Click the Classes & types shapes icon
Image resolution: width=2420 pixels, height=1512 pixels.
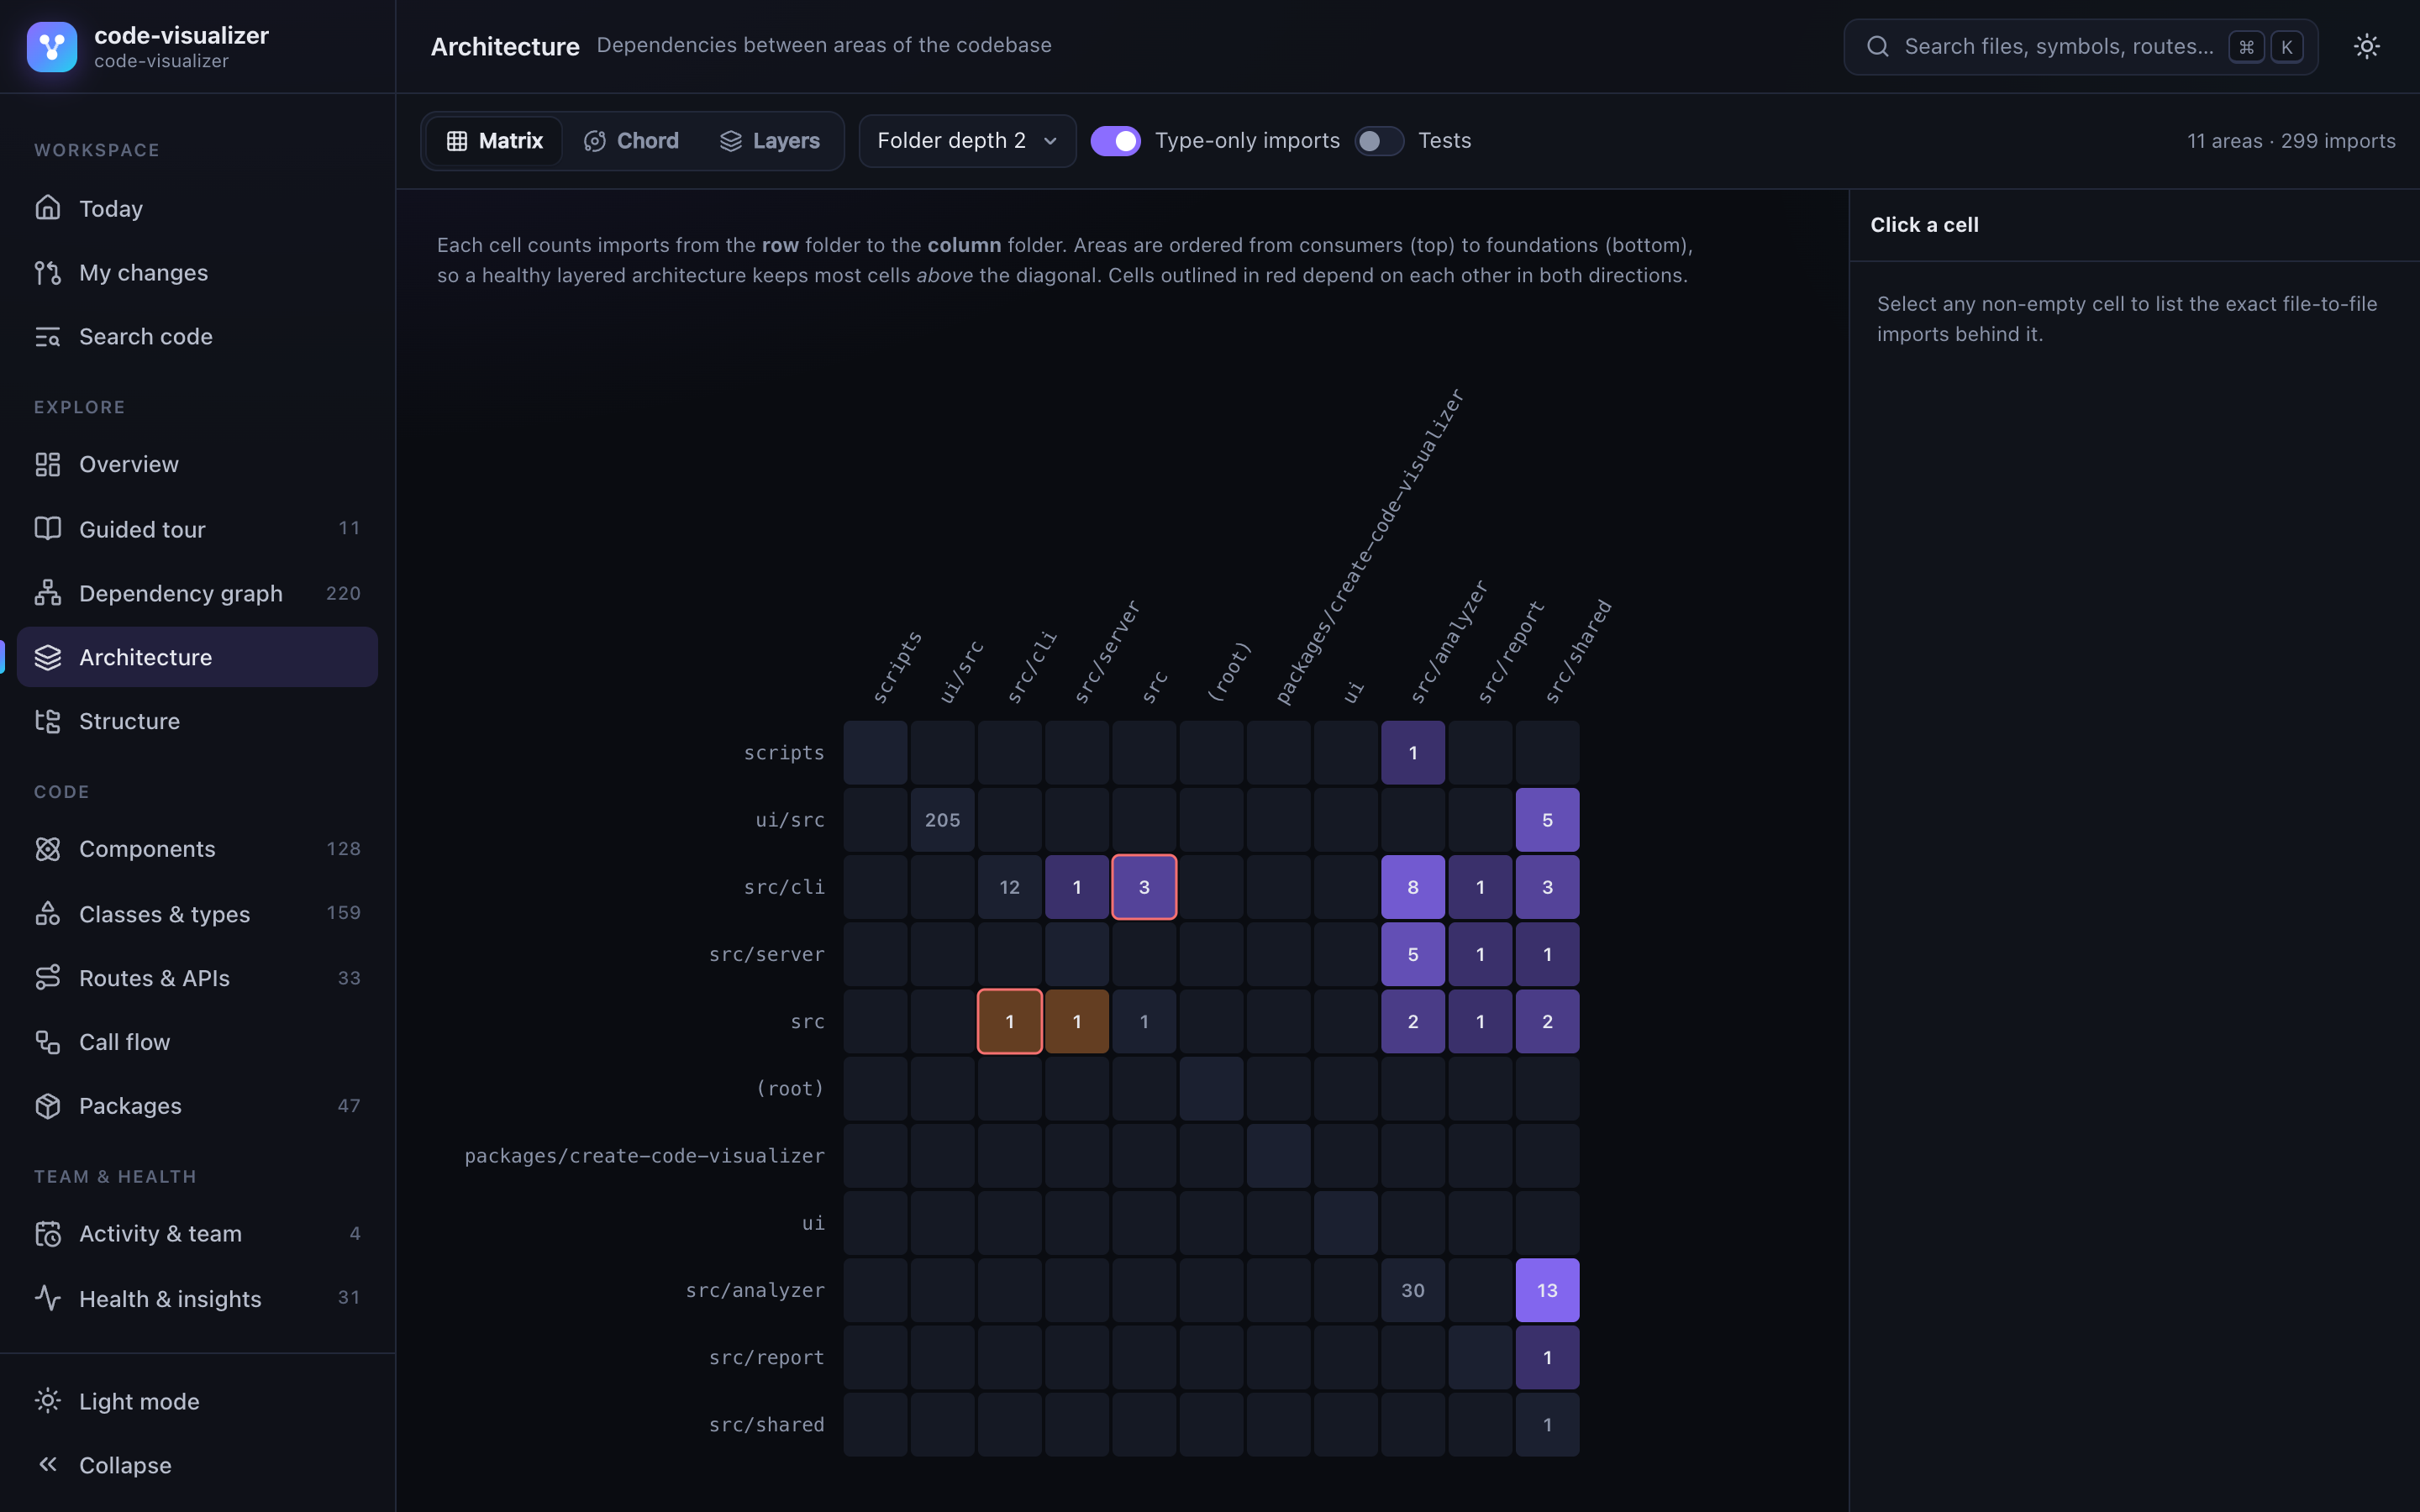pyautogui.click(x=48, y=913)
